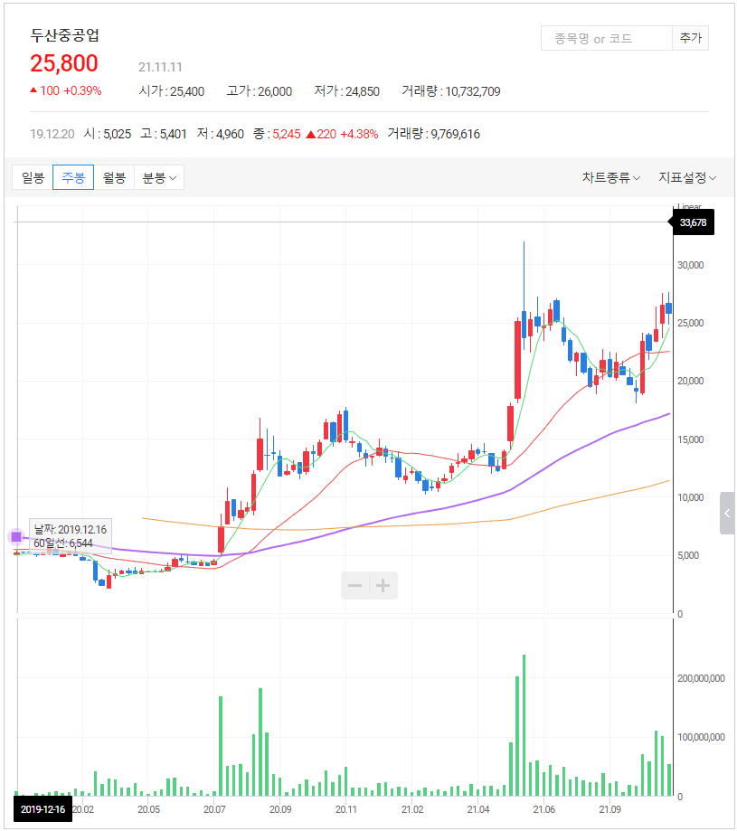Click the 고가:26,000 high price text
737x831 pixels.
pyautogui.click(x=260, y=91)
